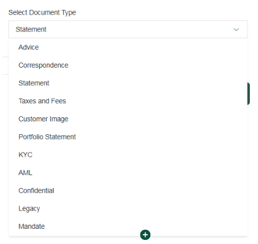Pick the KYC document type
Image resolution: width=258 pixels, height=244 pixels.
point(25,155)
